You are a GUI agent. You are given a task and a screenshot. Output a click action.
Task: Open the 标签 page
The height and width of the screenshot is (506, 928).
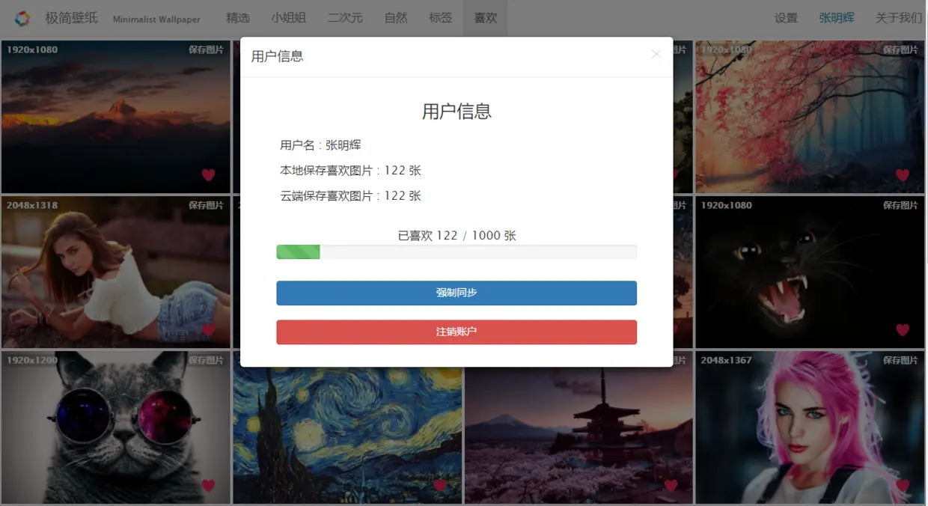441,18
